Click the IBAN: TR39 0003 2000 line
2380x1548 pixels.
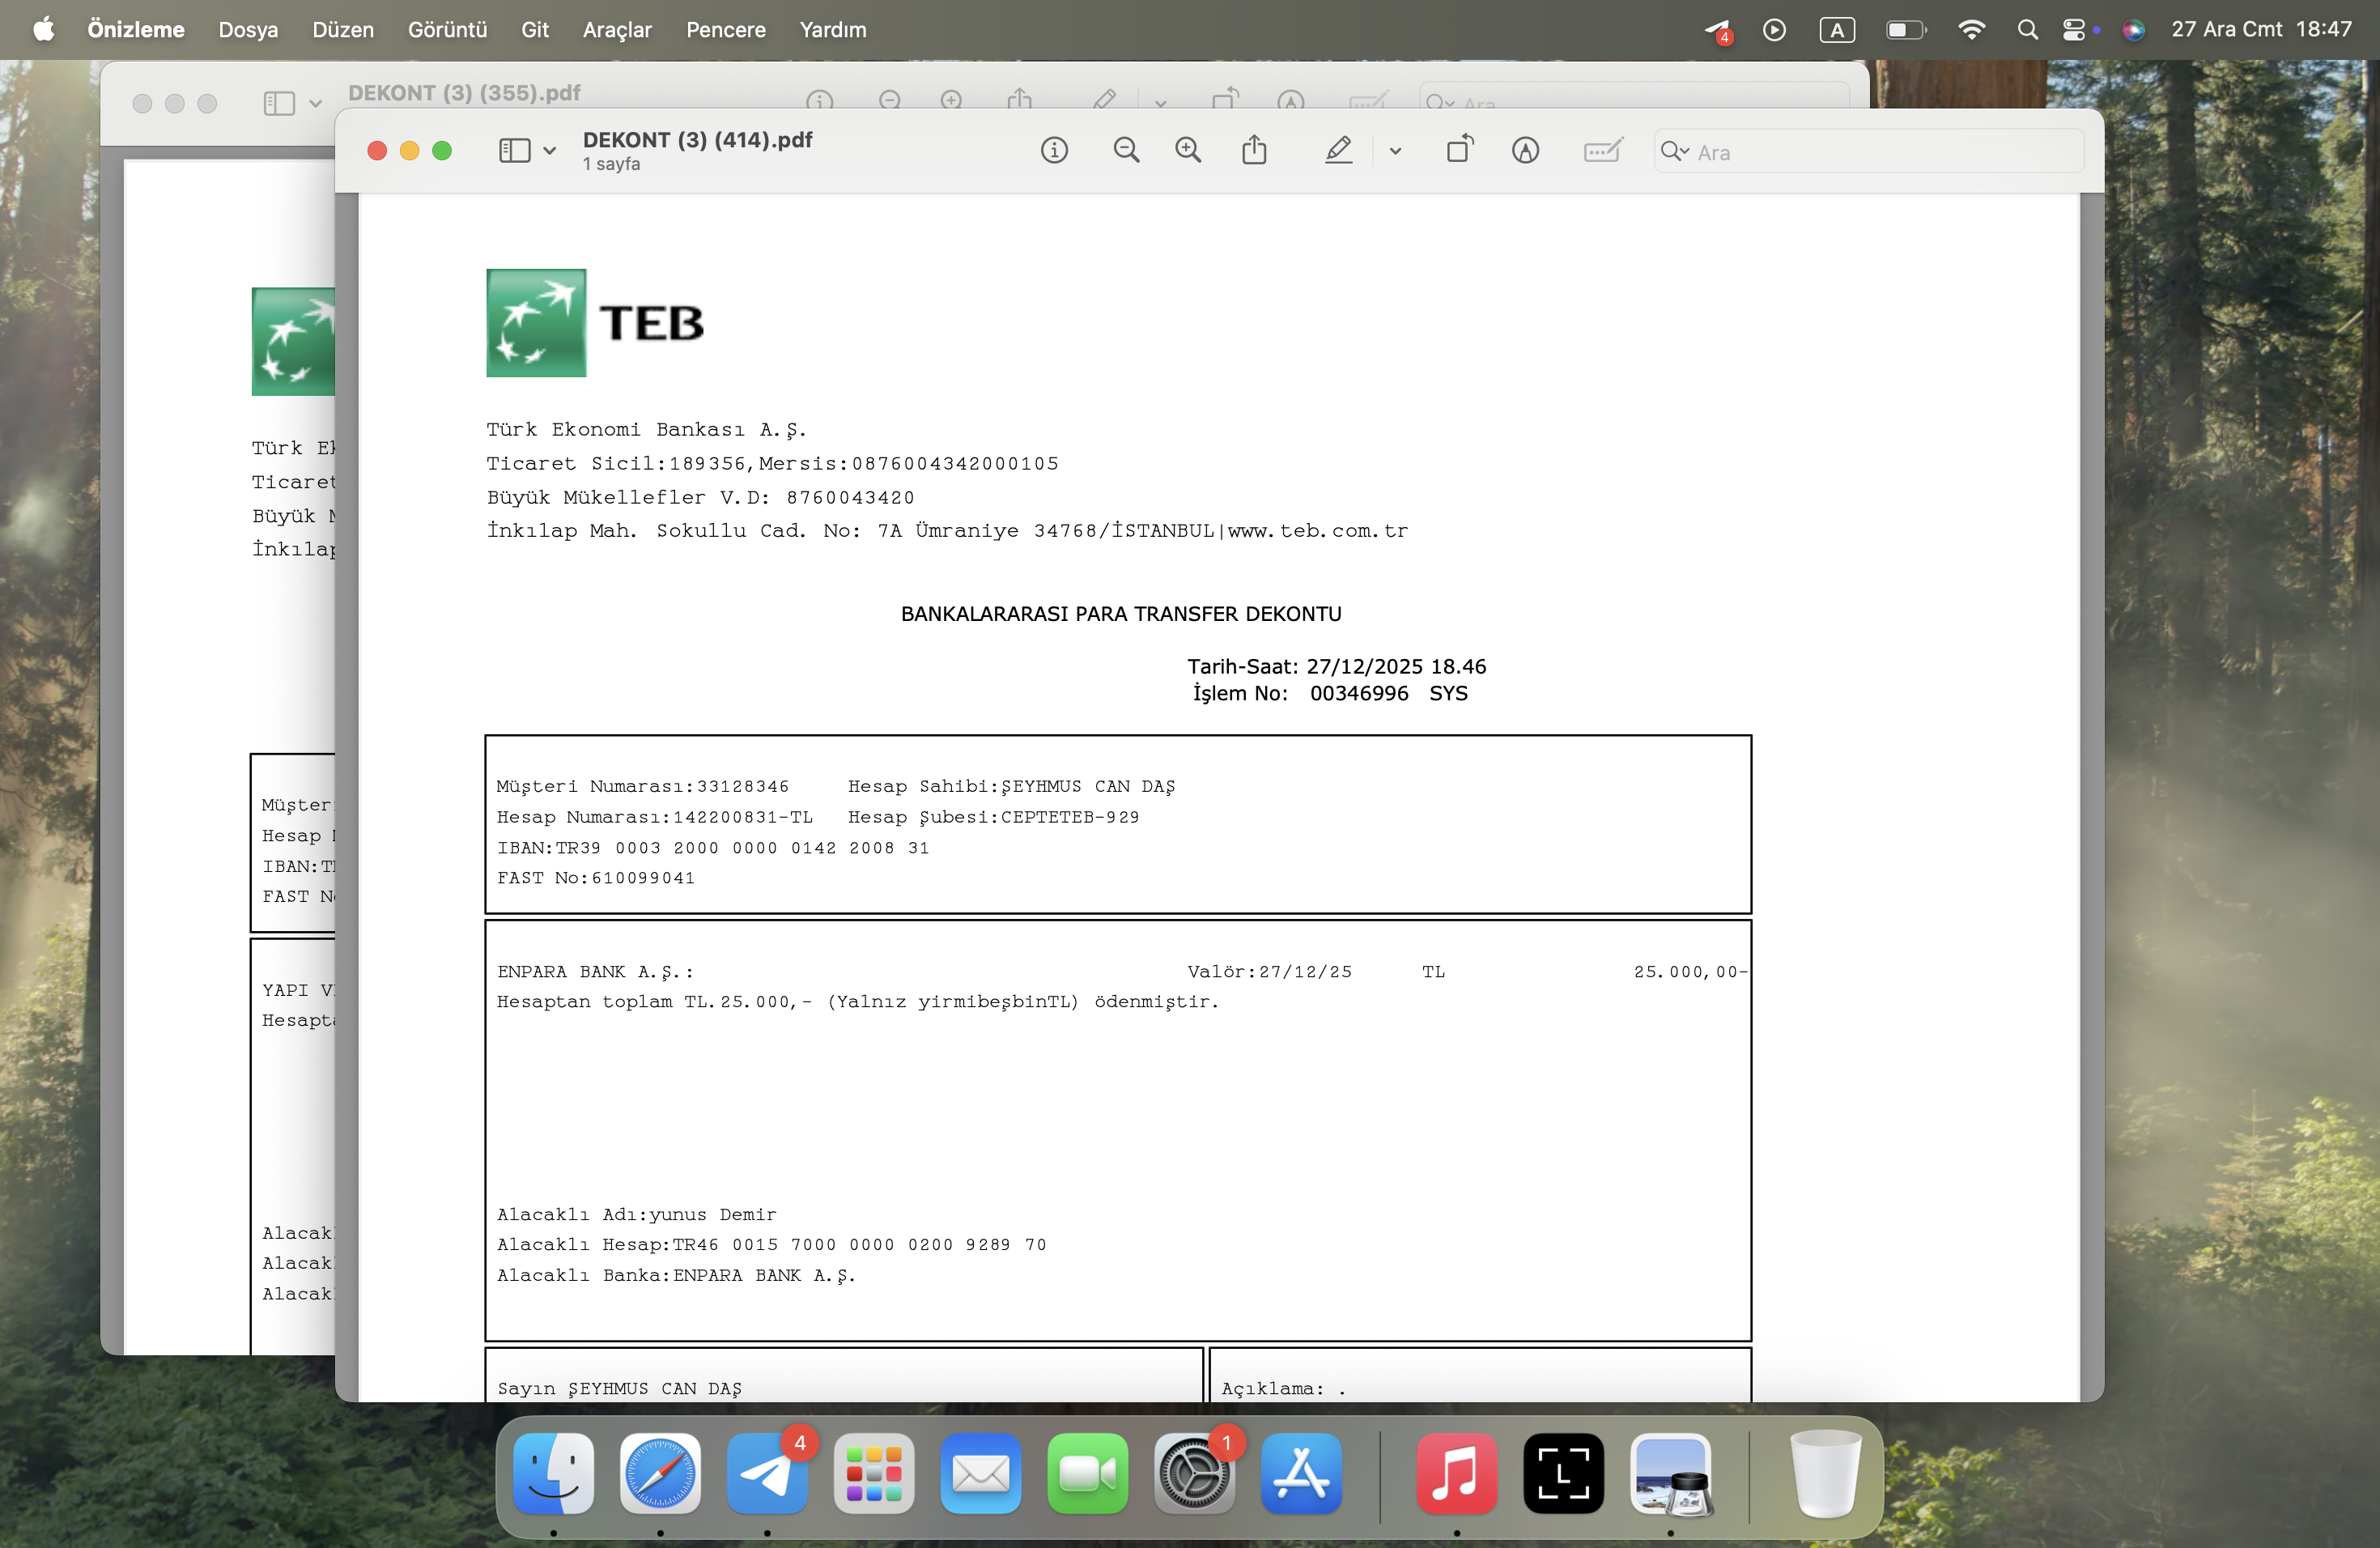pos(713,848)
